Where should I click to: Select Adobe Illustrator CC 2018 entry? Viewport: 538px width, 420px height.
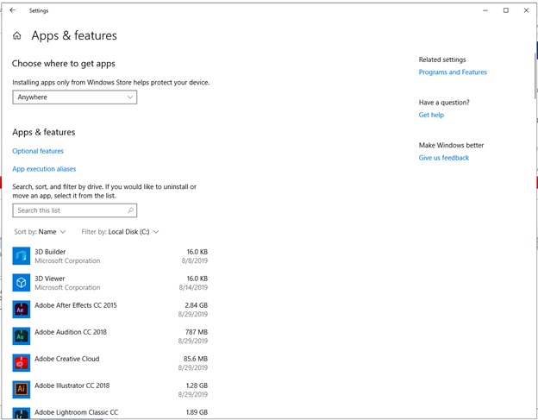click(x=72, y=386)
